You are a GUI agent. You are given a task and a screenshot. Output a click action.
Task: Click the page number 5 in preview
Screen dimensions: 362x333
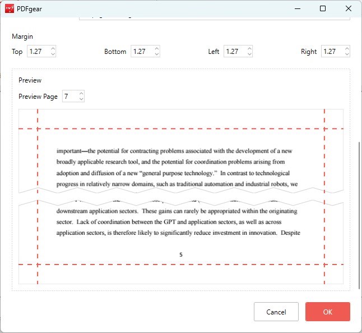pyautogui.click(x=181, y=255)
